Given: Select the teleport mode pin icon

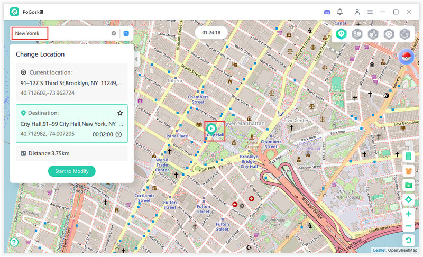Looking at the screenshot, I should click(x=342, y=34).
